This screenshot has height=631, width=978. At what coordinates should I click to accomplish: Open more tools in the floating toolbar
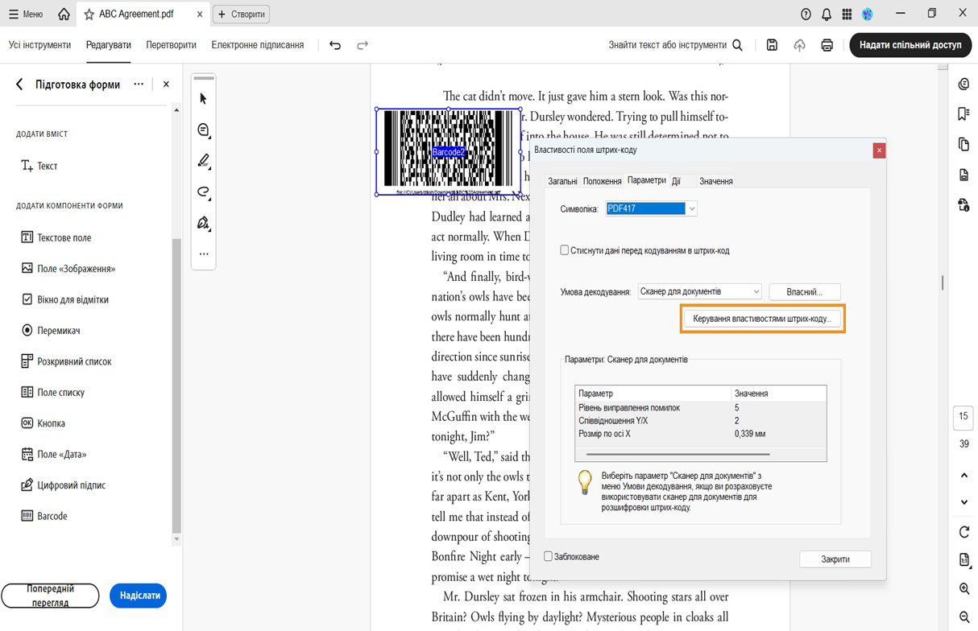[203, 254]
